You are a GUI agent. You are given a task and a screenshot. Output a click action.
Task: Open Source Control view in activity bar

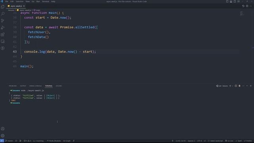(x=3, y=21)
